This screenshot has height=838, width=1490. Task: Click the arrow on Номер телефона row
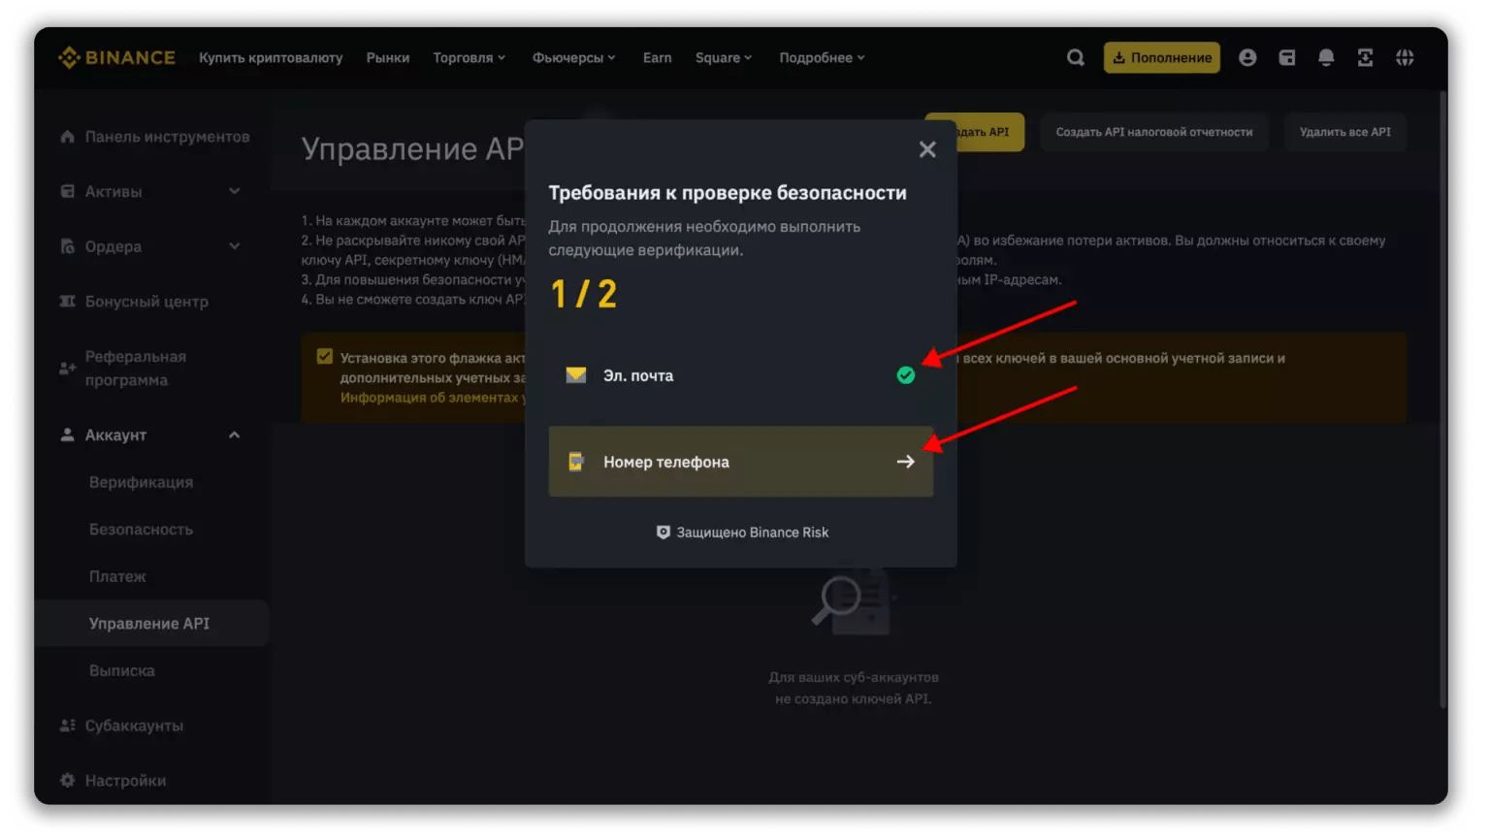pyautogui.click(x=905, y=462)
